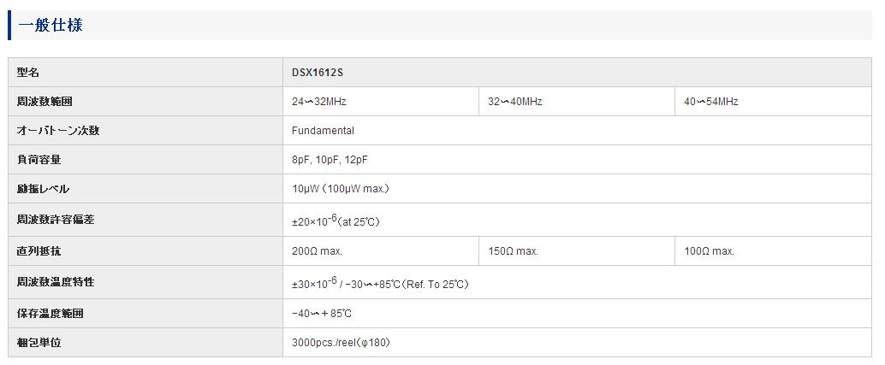The height and width of the screenshot is (365, 885).
Task: Select the DSX1612S model name cell
Action: tap(317, 73)
